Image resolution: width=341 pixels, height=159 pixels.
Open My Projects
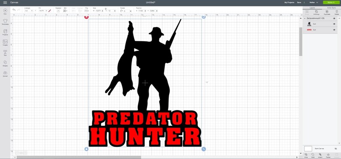[x=289, y=3]
